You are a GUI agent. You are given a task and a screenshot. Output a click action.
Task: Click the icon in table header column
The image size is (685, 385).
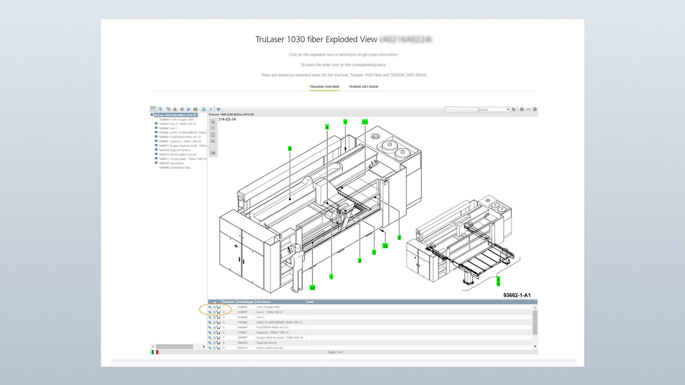click(215, 302)
